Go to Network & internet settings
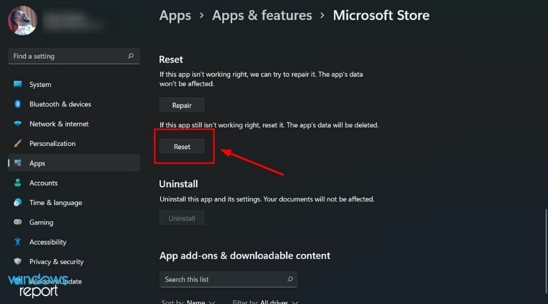The height and width of the screenshot is (304, 548). tap(74, 124)
